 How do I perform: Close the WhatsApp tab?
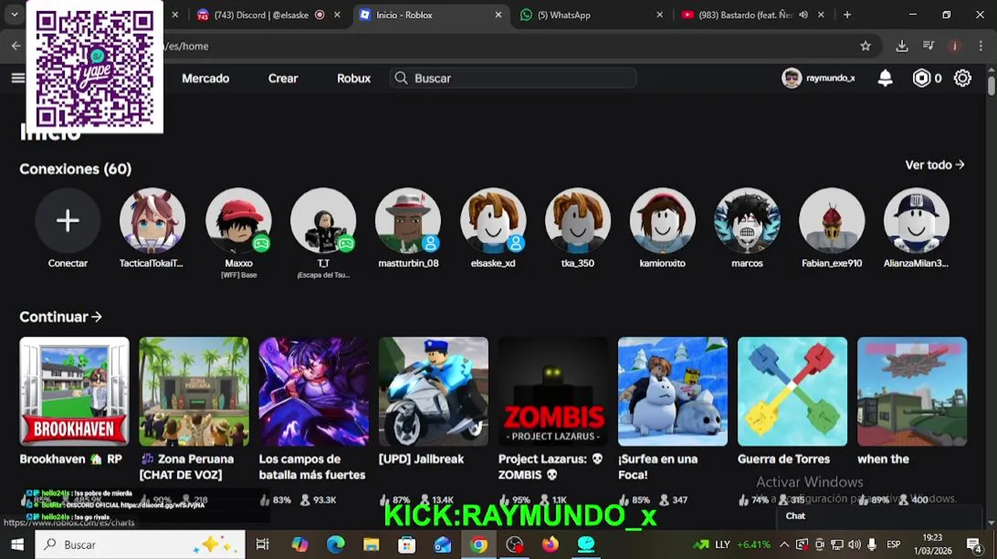[x=659, y=15]
